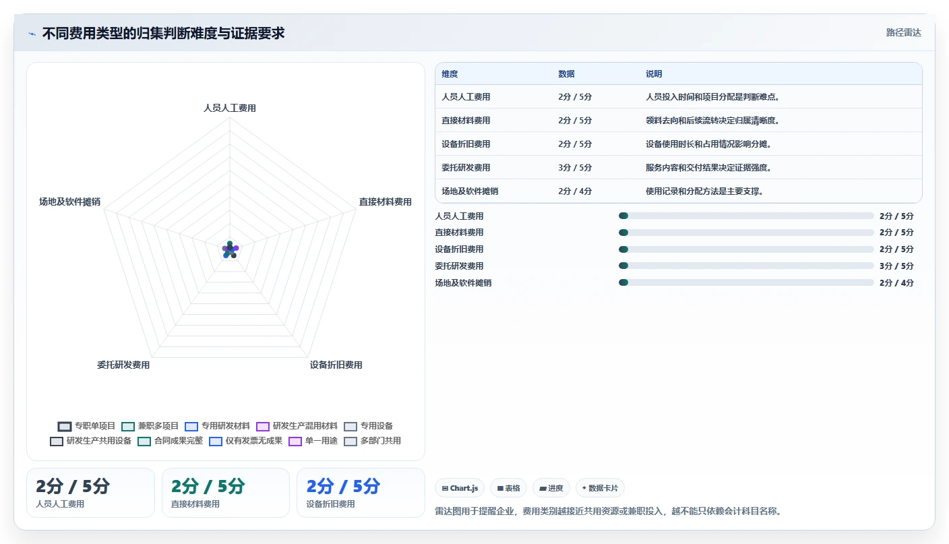949x544 pixels.
Task: Click the progress bar for 直接材料费用
Action: (746, 233)
